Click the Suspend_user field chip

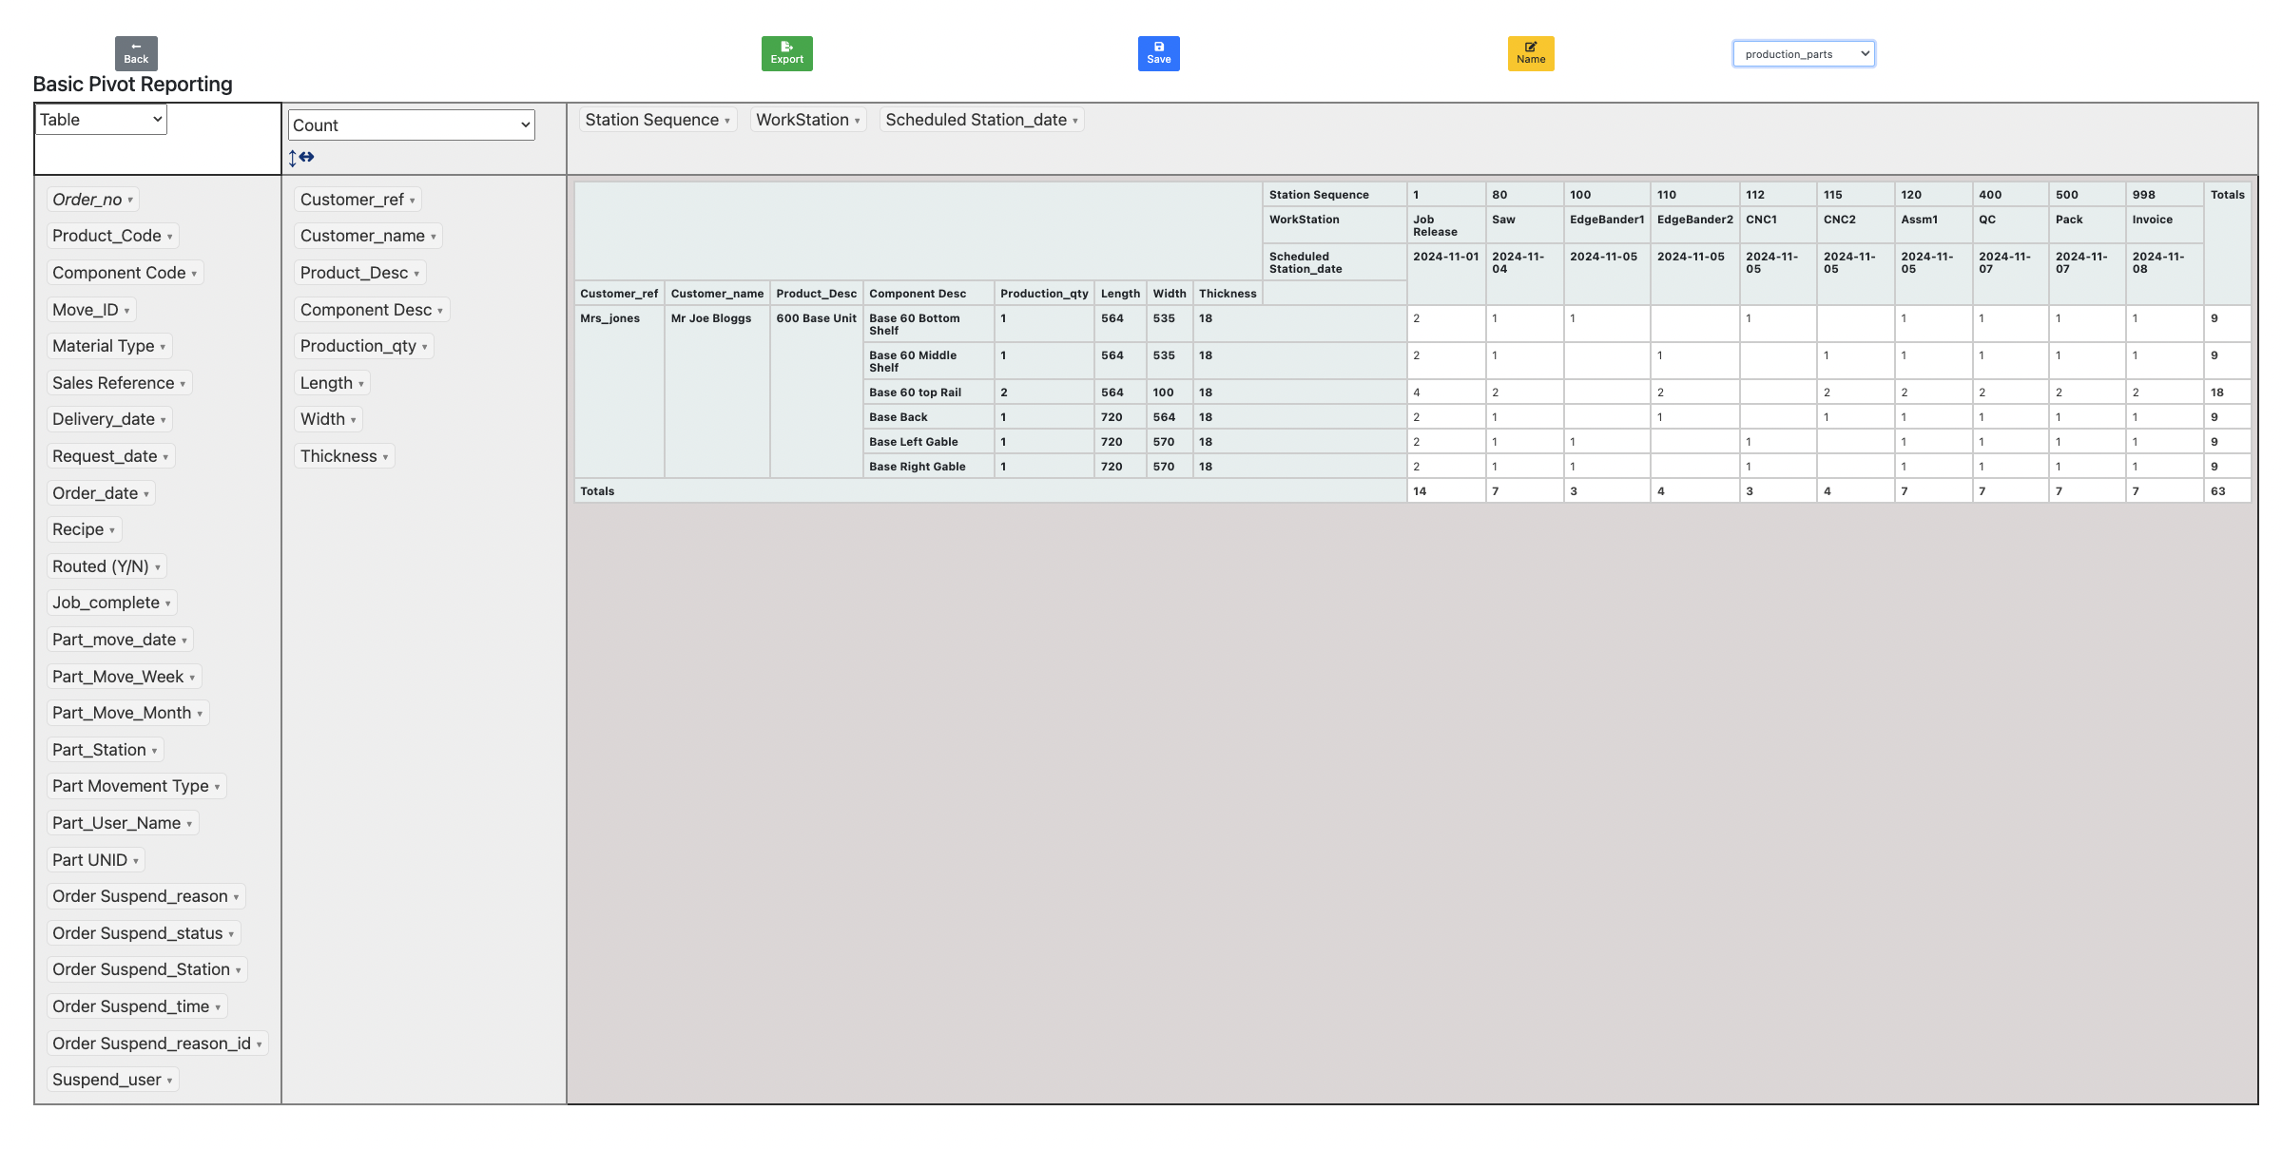coord(106,1080)
